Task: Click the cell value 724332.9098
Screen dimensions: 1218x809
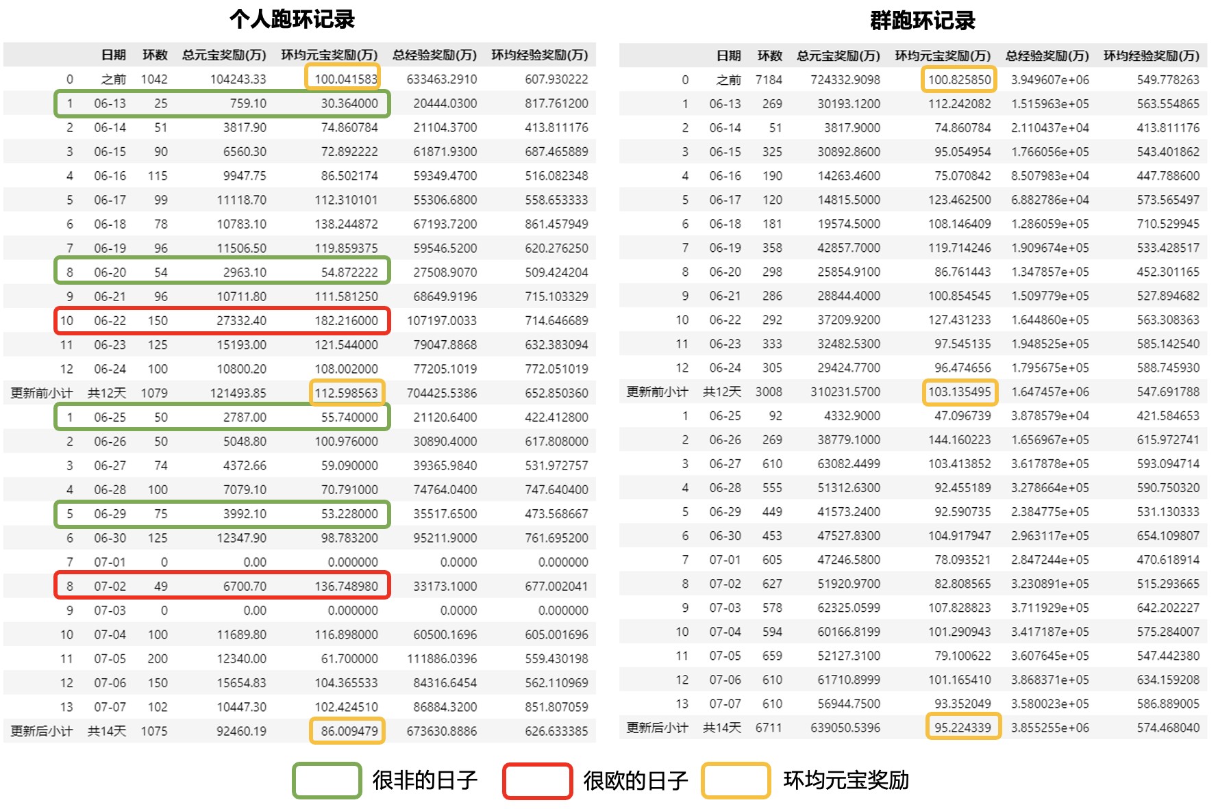Action: point(845,80)
